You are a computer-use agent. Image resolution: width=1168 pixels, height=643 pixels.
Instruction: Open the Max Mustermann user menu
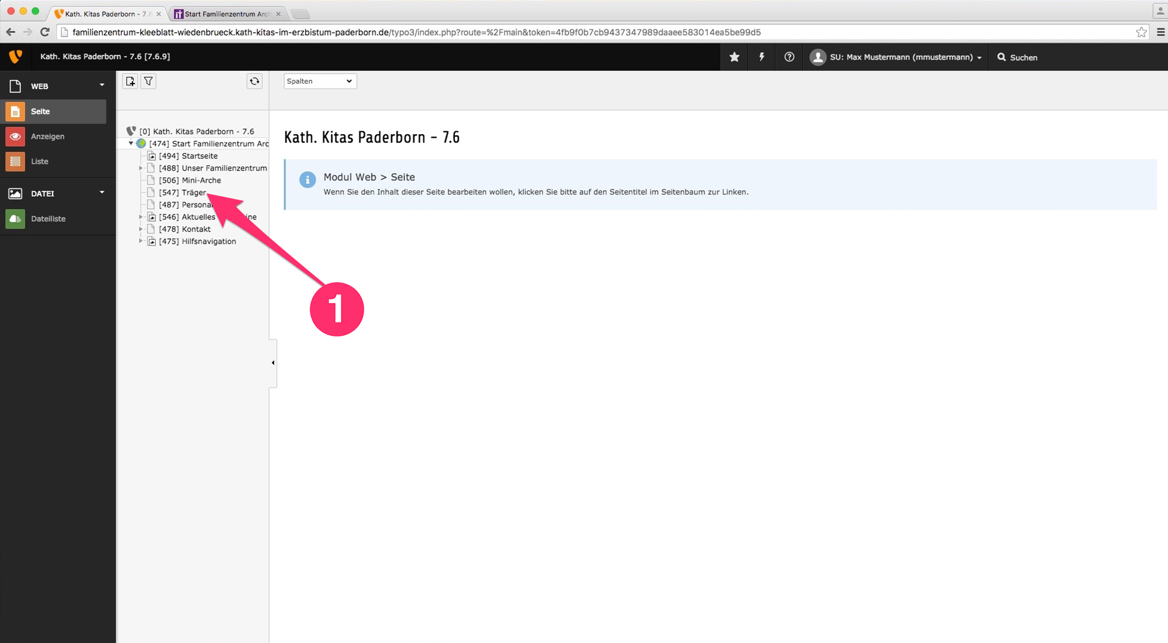[897, 57]
